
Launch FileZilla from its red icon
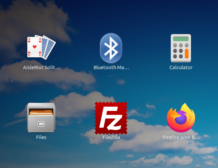coord(111,118)
